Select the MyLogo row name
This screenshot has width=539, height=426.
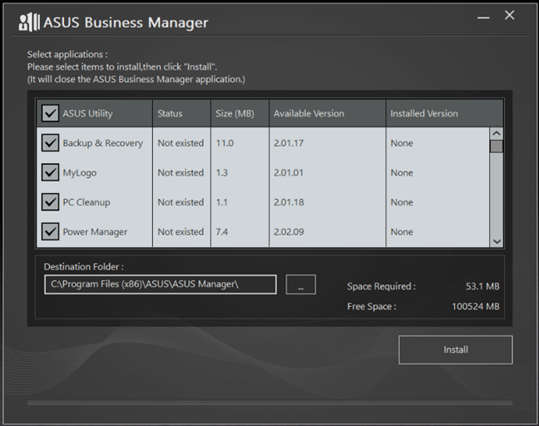click(x=79, y=172)
